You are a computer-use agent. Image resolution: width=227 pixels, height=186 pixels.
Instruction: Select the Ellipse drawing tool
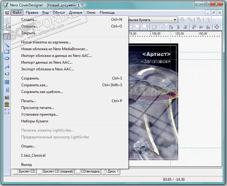coord(7,58)
